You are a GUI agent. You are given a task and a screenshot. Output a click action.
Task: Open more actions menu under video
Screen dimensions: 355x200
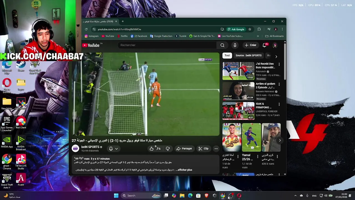click(x=216, y=149)
